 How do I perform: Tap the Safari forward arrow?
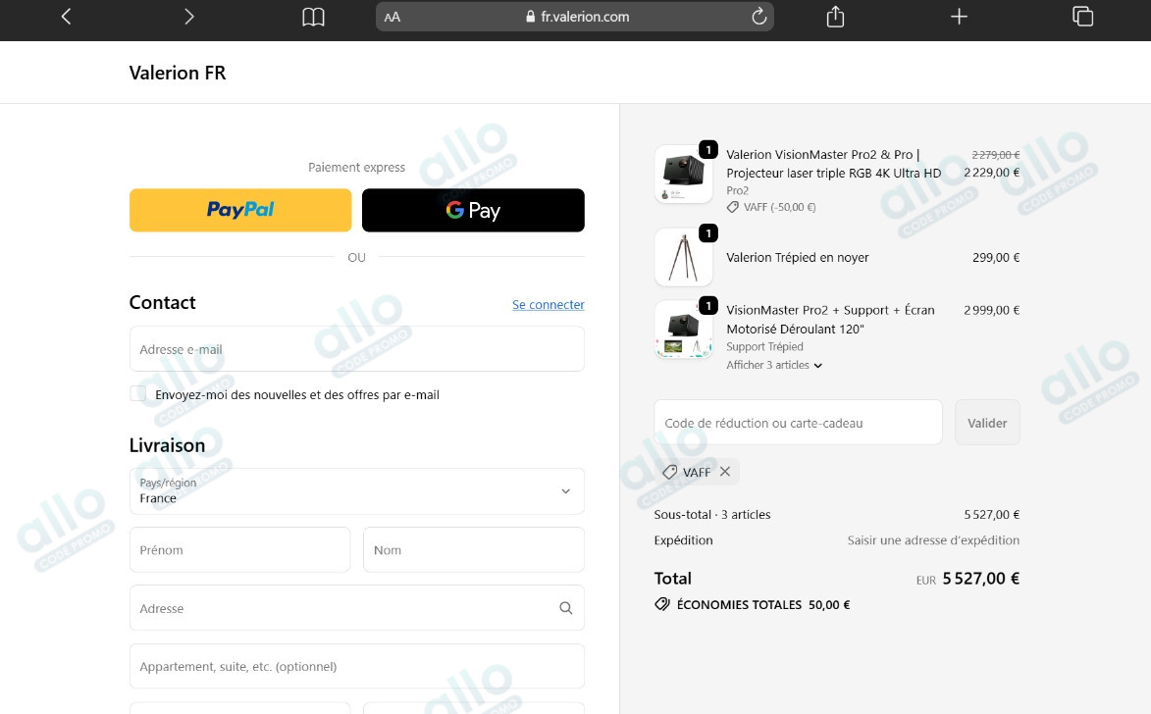coord(189,17)
